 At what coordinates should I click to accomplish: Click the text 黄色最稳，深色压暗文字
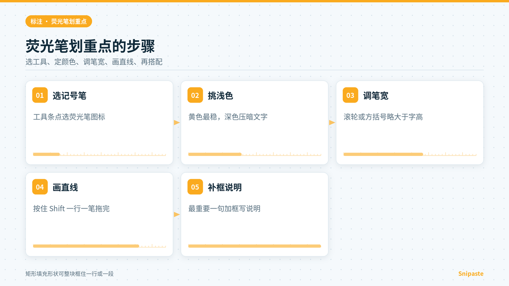tap(228, 117)
